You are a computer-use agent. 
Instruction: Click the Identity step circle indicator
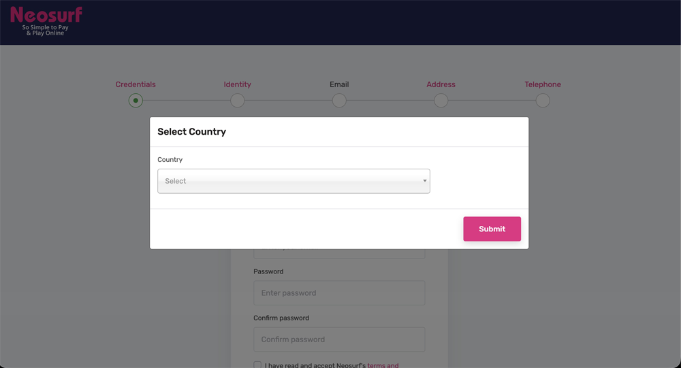coord(237,101)
